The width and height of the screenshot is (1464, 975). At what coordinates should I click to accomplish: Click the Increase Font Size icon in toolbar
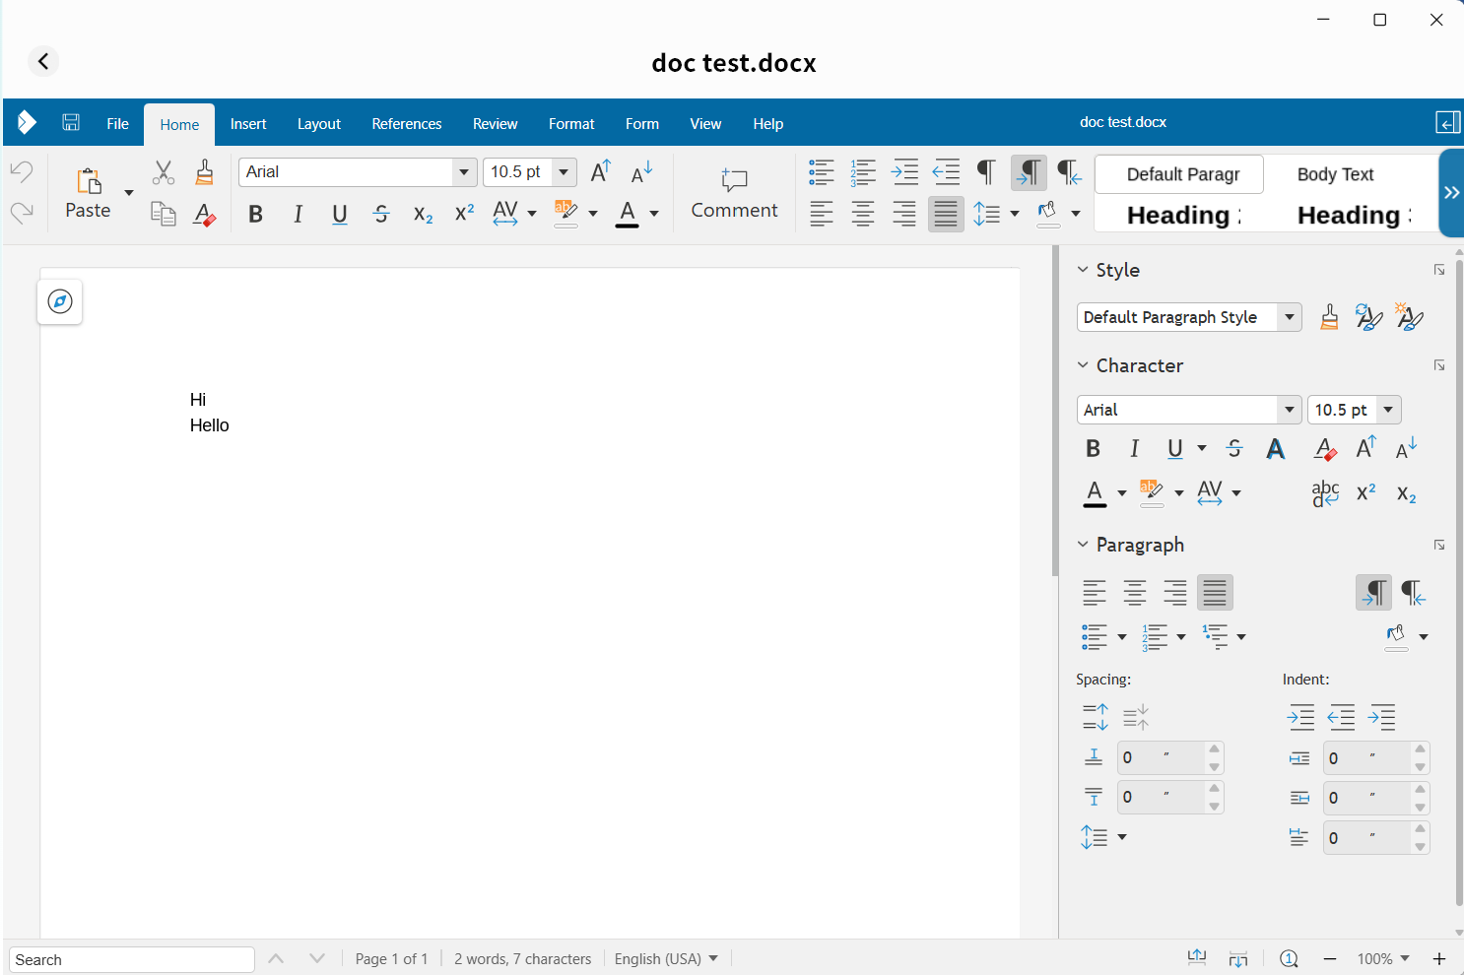click(x=600, y=172)
